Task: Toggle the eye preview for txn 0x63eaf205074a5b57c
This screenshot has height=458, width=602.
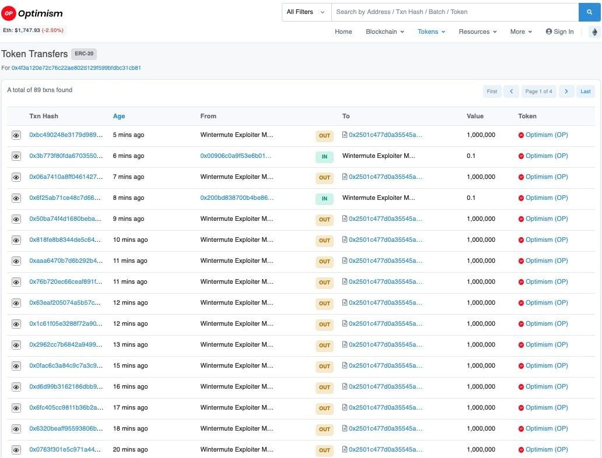Action: point(16,303)
